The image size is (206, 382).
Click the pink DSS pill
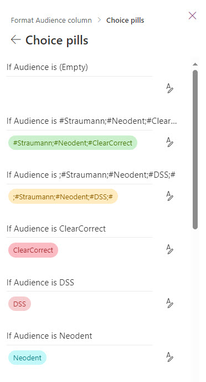[x=19, y=304]
